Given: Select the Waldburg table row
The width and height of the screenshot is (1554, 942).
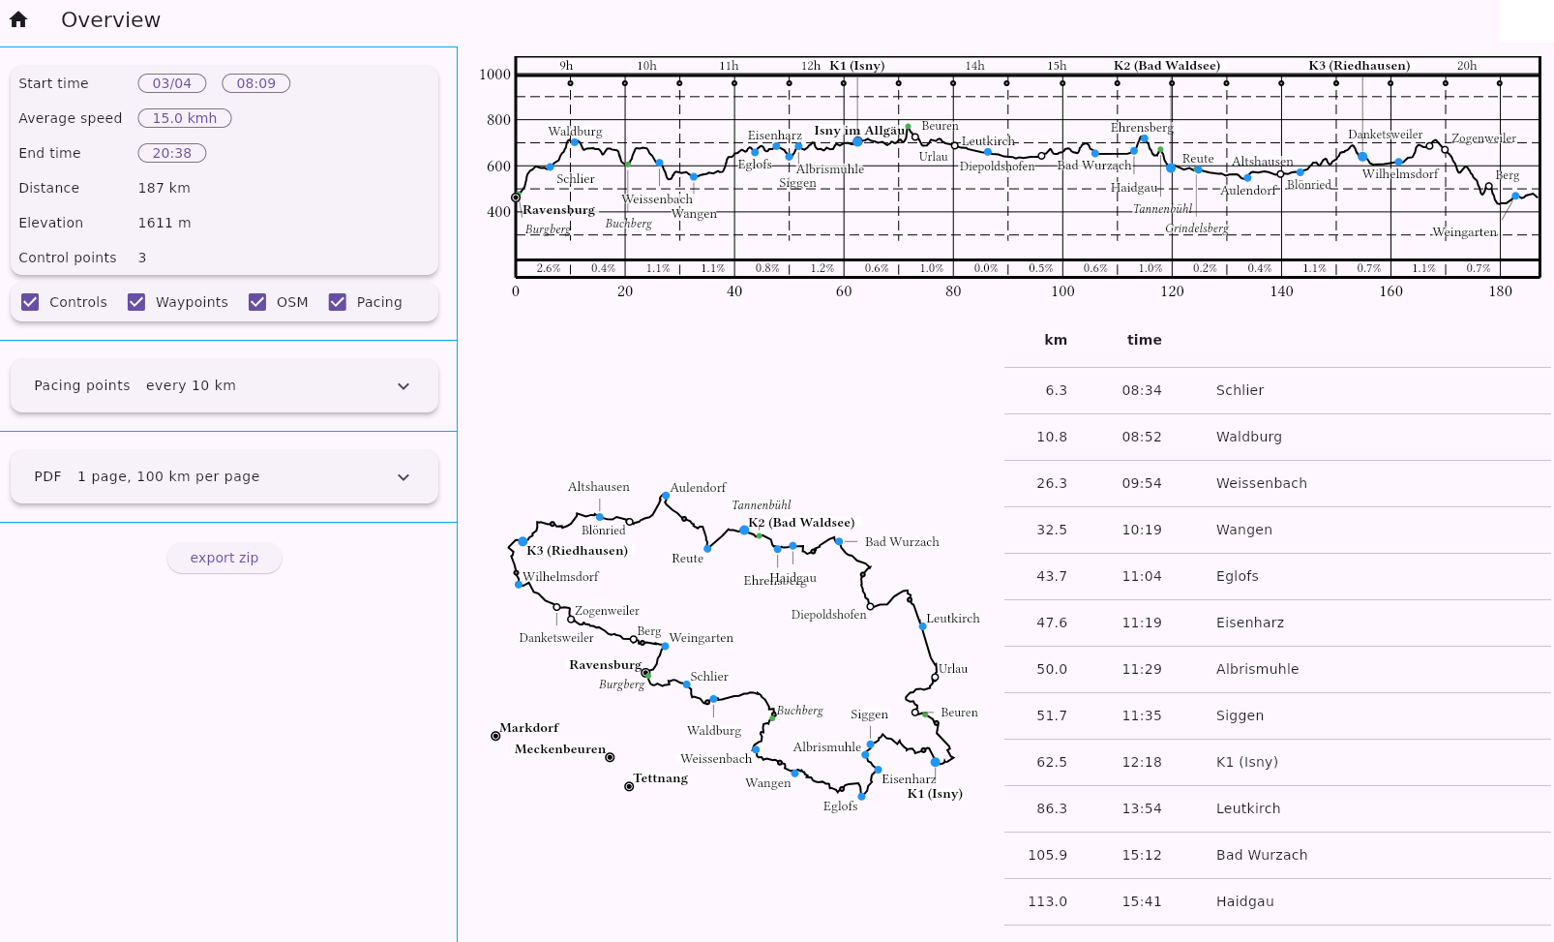Looking at the screenshot, I should point(1277,437).
